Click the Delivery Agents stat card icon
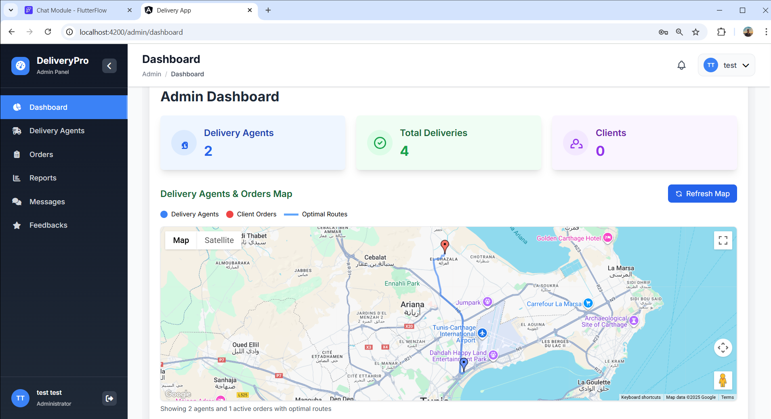 pos(184,143)
